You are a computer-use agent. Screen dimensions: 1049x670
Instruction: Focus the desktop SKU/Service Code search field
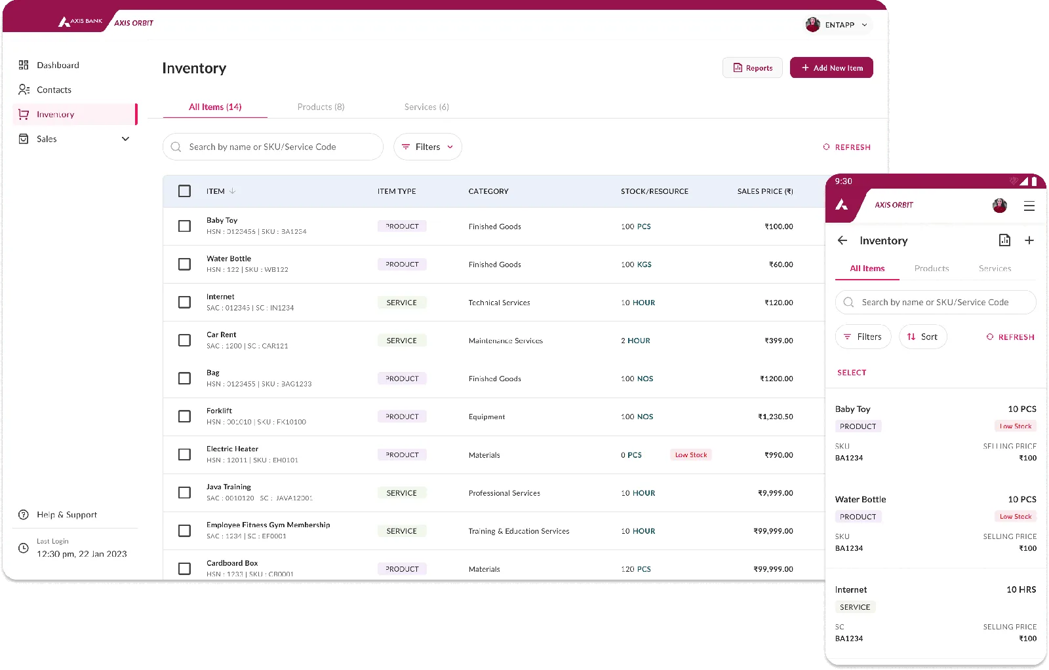click(273, 147)
